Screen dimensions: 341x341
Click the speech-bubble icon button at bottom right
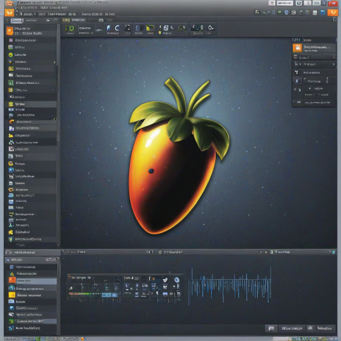click(271, 328)
